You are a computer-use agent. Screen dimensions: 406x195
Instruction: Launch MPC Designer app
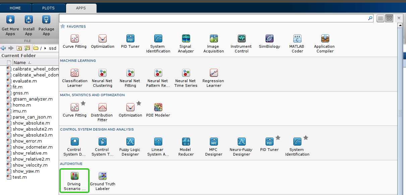214,147
